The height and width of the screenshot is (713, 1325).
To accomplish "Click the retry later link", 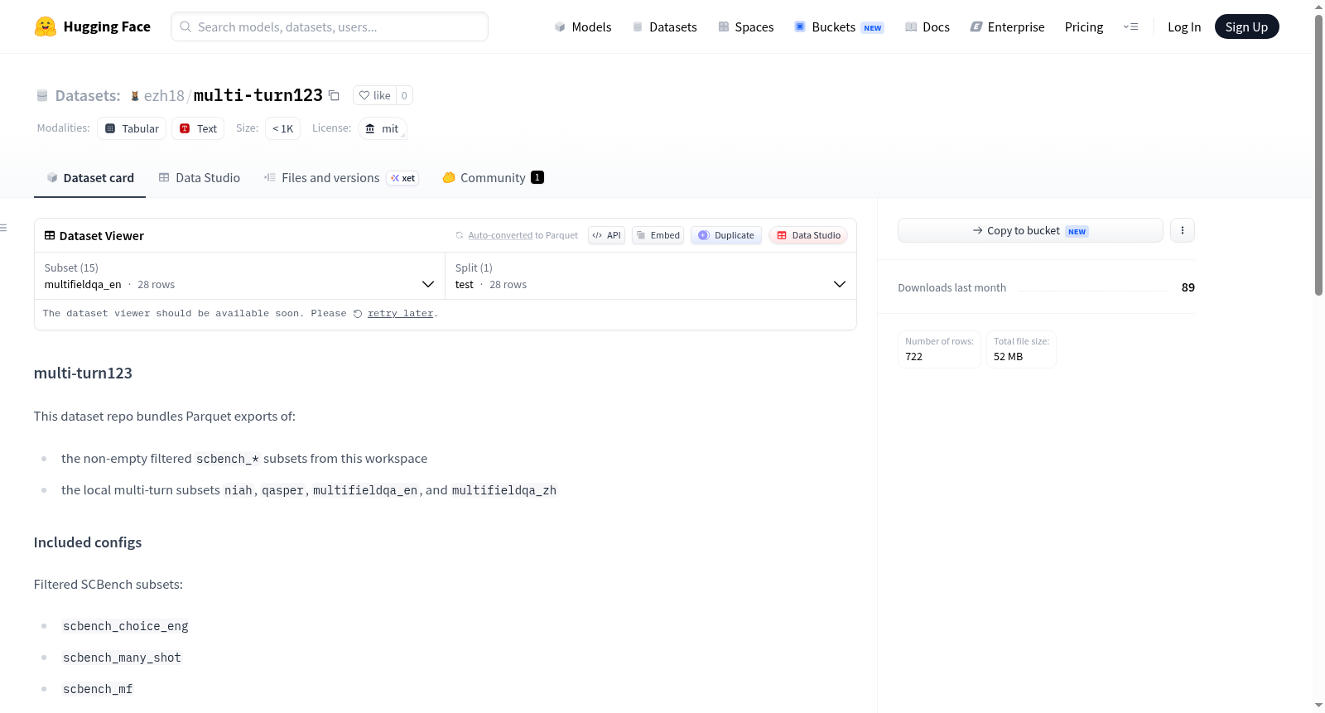I will (x=401, y=314).
